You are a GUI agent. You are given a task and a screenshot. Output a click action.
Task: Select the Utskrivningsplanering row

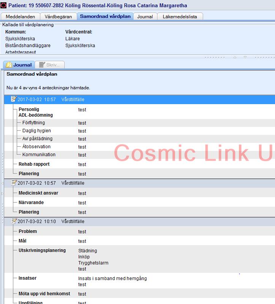[140, 260]
